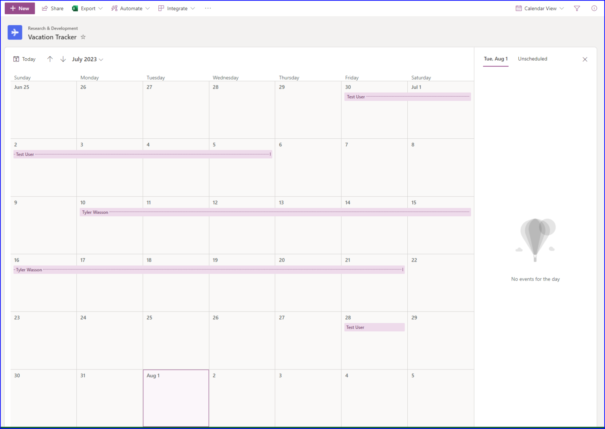Toggle favorite star beside Vacation Tracker
605x429 pixels.
pyautogui.click(x=83, y=37)
